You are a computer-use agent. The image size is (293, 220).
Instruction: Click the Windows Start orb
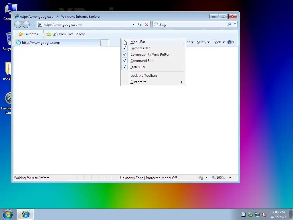click(x=8, y=214)
